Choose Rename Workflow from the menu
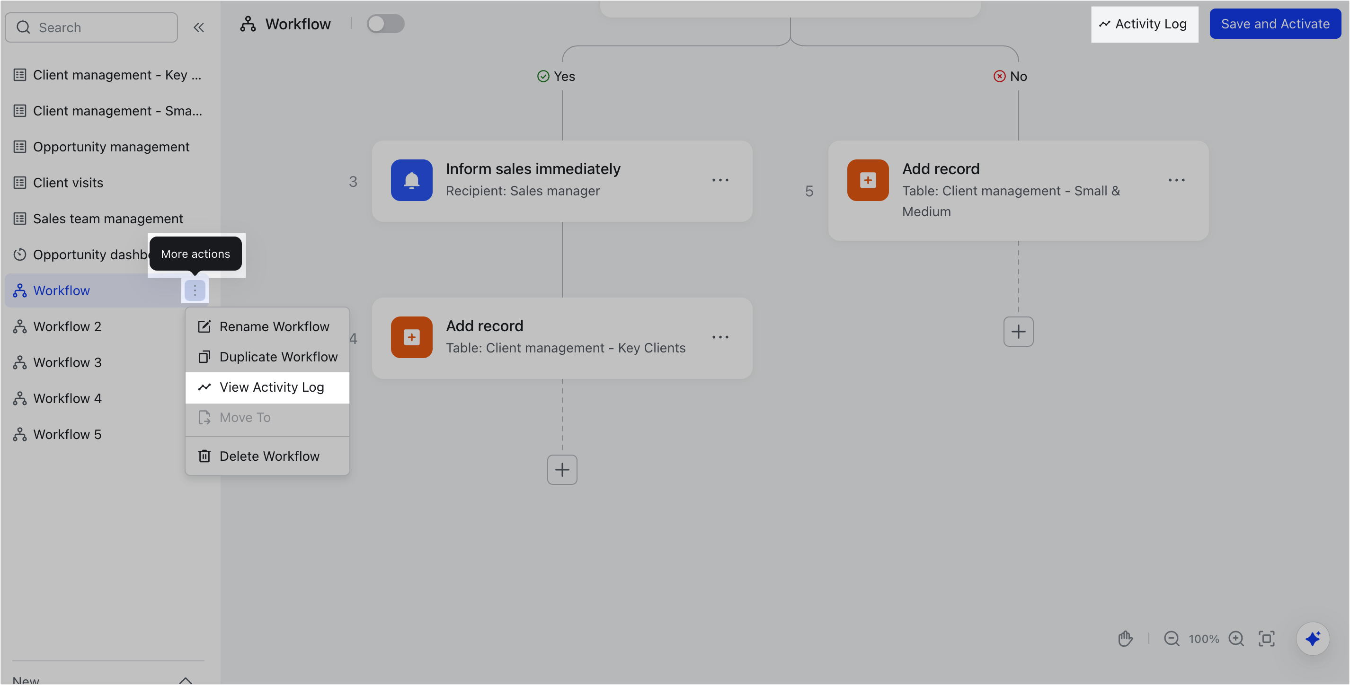The image size is (1350, 685). pos(267,327)
